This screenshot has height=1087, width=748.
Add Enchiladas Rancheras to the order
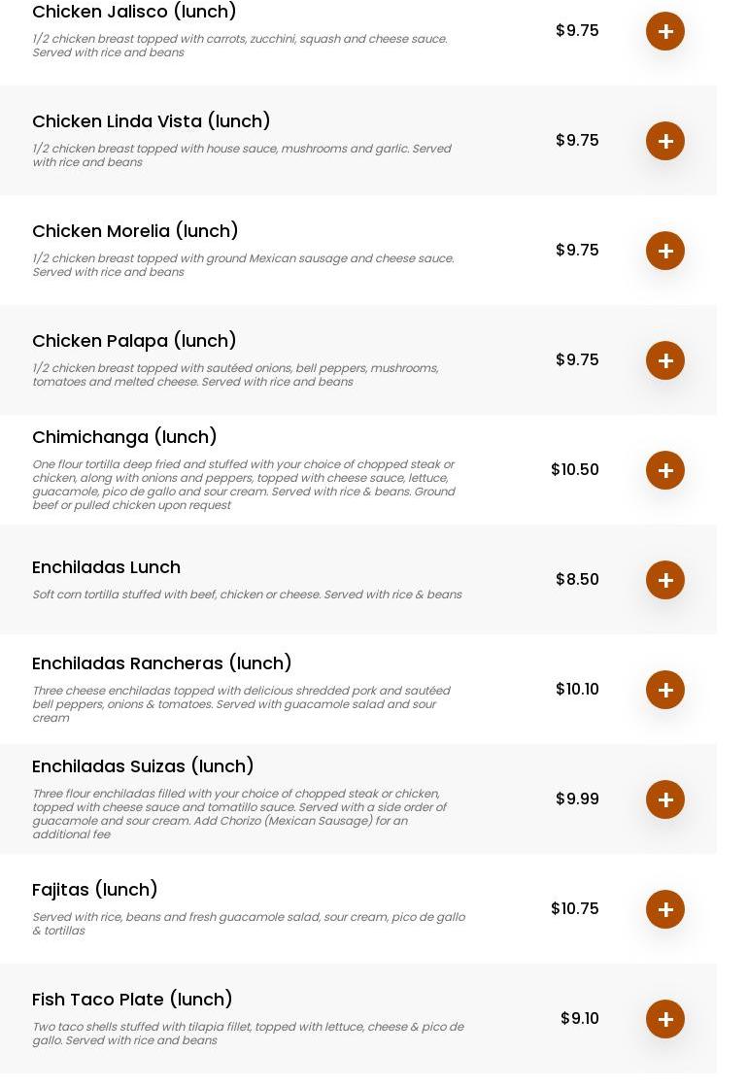click(x=664, y=690)
